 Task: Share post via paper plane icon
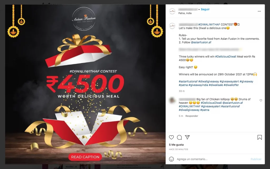point(187,137)
